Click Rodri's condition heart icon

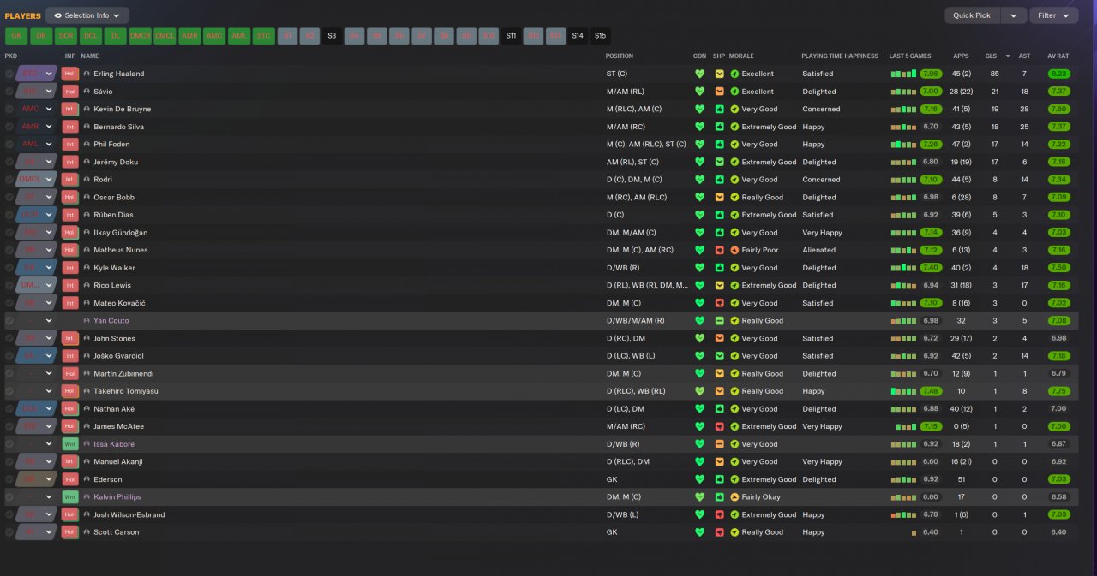[699, 180]
